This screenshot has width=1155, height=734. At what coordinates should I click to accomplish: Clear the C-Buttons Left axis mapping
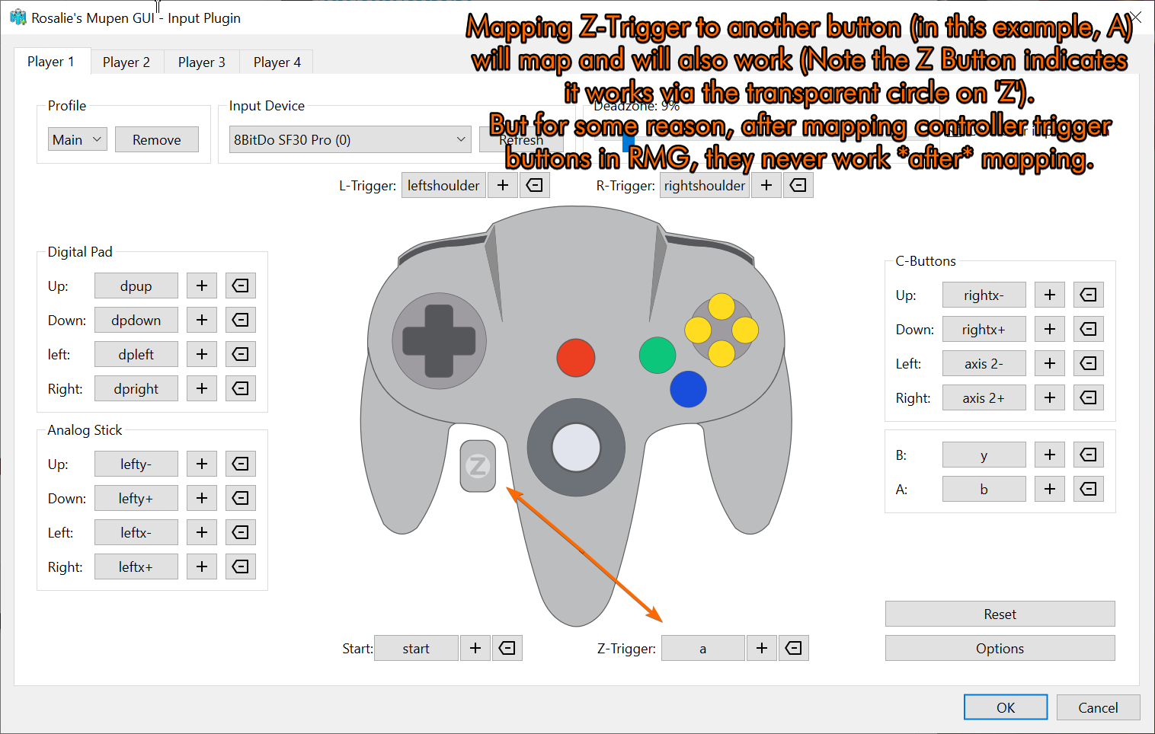point(1088,363)
